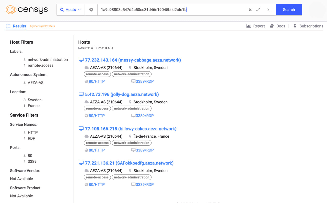The width and height of the screenshot is (327, 203).
Task: Click the Docs book icon
Action: coord(272,26)
